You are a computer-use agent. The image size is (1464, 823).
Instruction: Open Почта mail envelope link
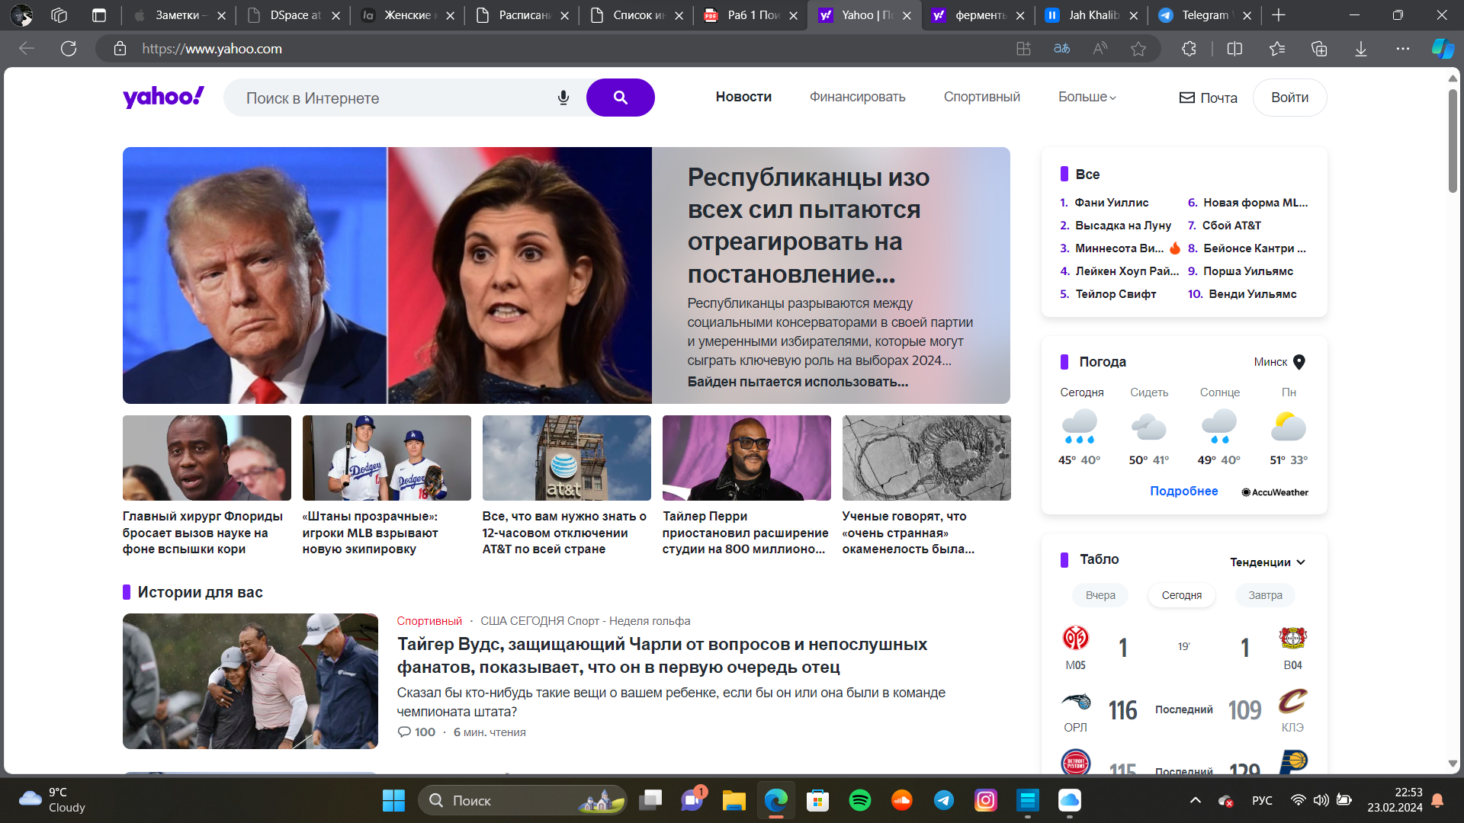pyautogui.click(x=1208, y=98)
